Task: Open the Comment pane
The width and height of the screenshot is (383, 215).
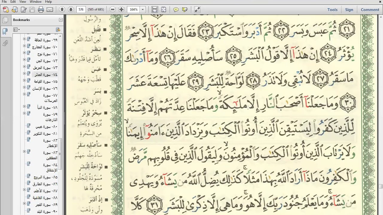Action: coord(370,10)
